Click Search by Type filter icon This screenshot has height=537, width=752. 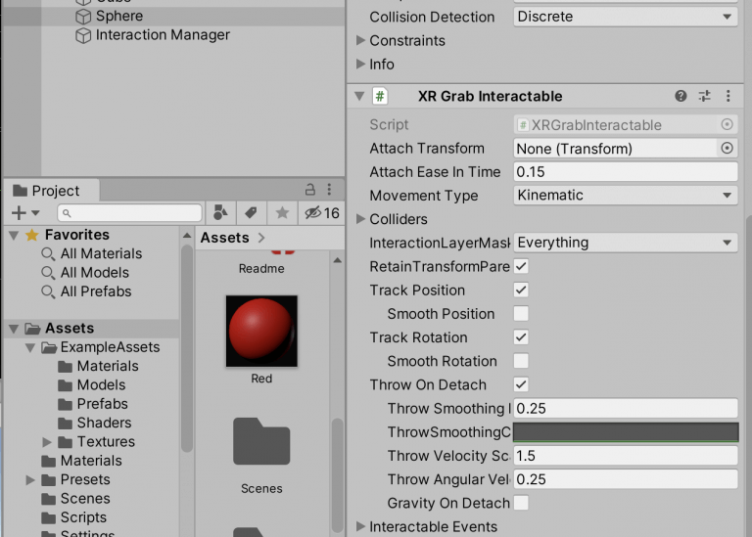click(x=220, y=212)
